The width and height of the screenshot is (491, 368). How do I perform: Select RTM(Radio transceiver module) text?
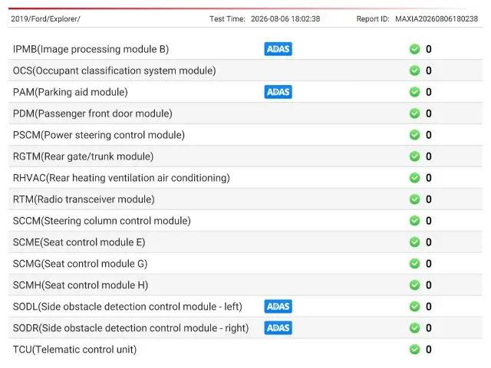pyautogui.click(x=84, y=199)
